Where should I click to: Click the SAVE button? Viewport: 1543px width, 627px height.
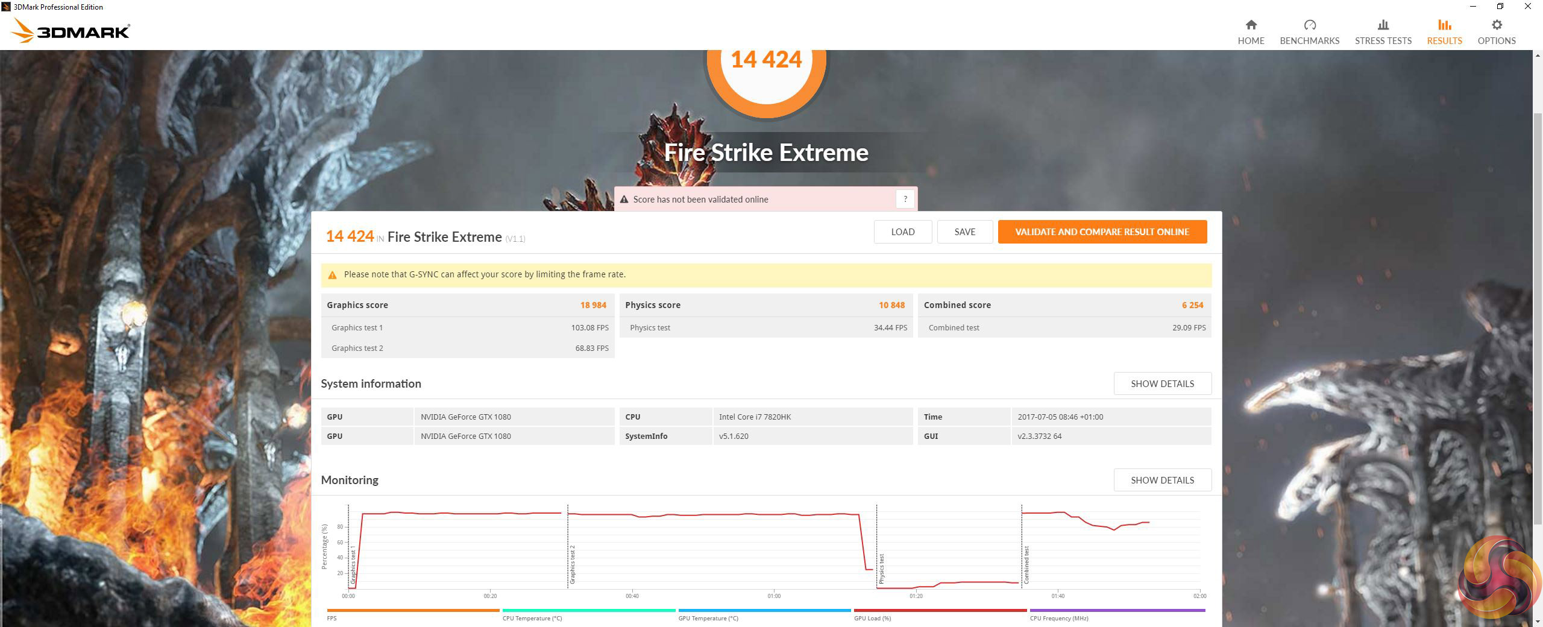pyautogui.click(x=964, y=232)
